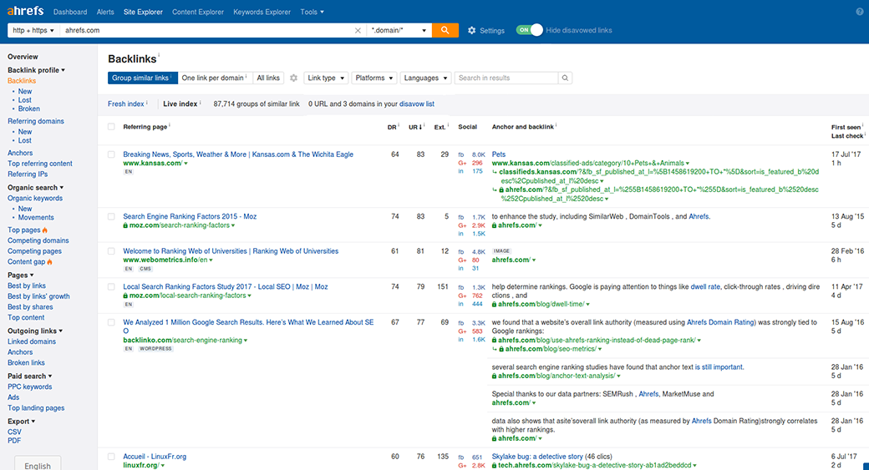Viewport: 869px width, 470px height.
Task: Click the magnifier in the results search box
Action: tap(565, 78)
